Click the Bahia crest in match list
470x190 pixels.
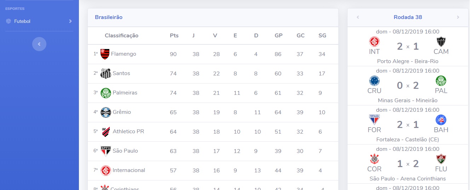coord(441,120)
